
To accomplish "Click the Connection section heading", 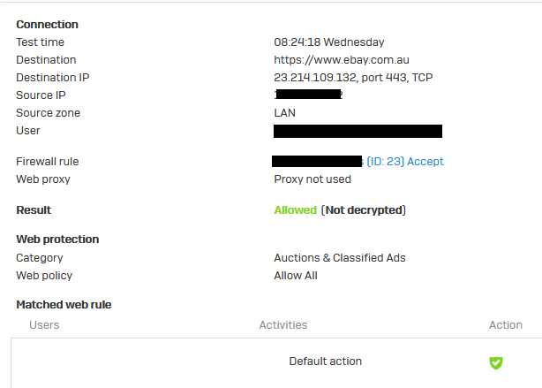I will (x=47, y=24).
